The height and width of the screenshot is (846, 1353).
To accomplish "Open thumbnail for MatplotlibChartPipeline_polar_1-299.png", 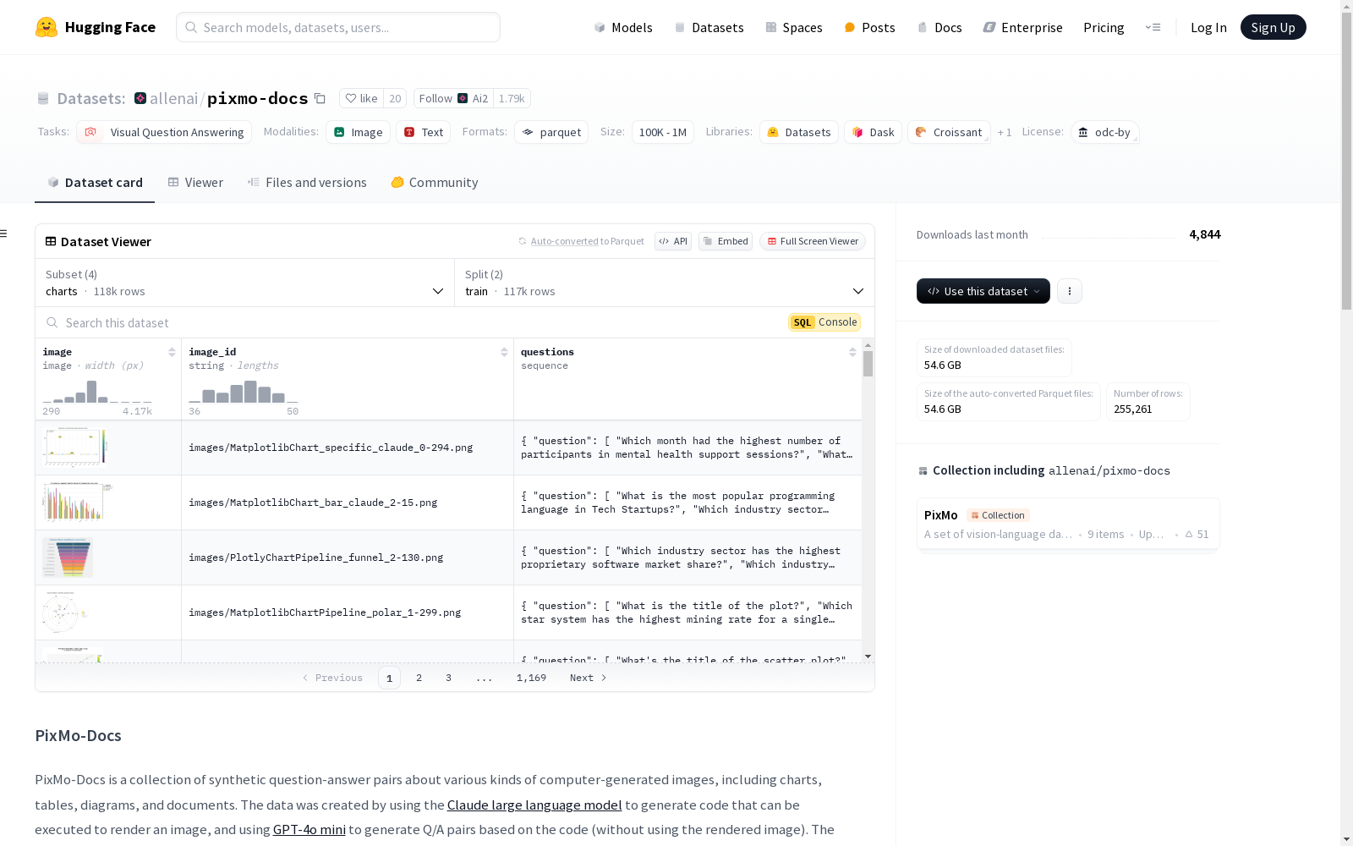I will 65,612.
